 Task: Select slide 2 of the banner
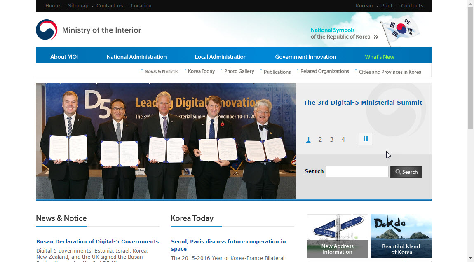click(x=320, y=140)
